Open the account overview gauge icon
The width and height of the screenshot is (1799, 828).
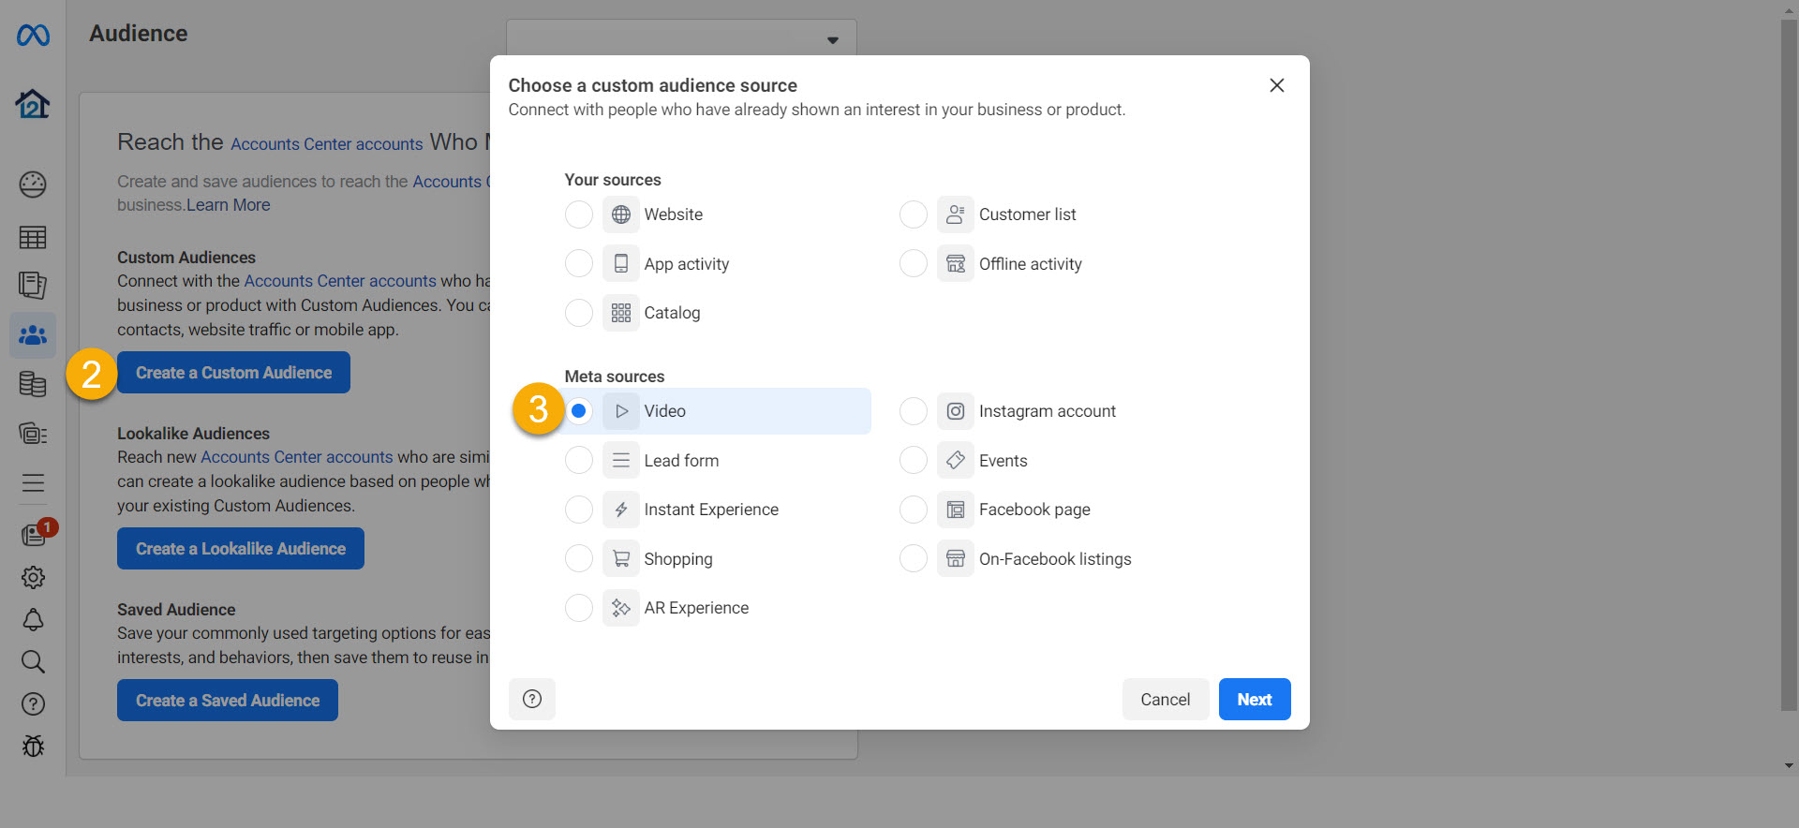coord(33,185)
